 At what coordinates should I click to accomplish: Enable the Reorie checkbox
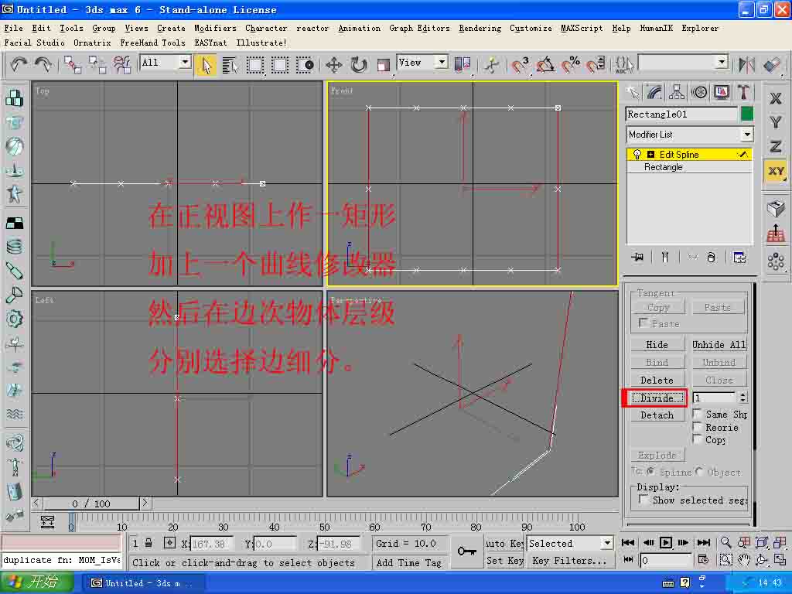(x=698, y=427)
